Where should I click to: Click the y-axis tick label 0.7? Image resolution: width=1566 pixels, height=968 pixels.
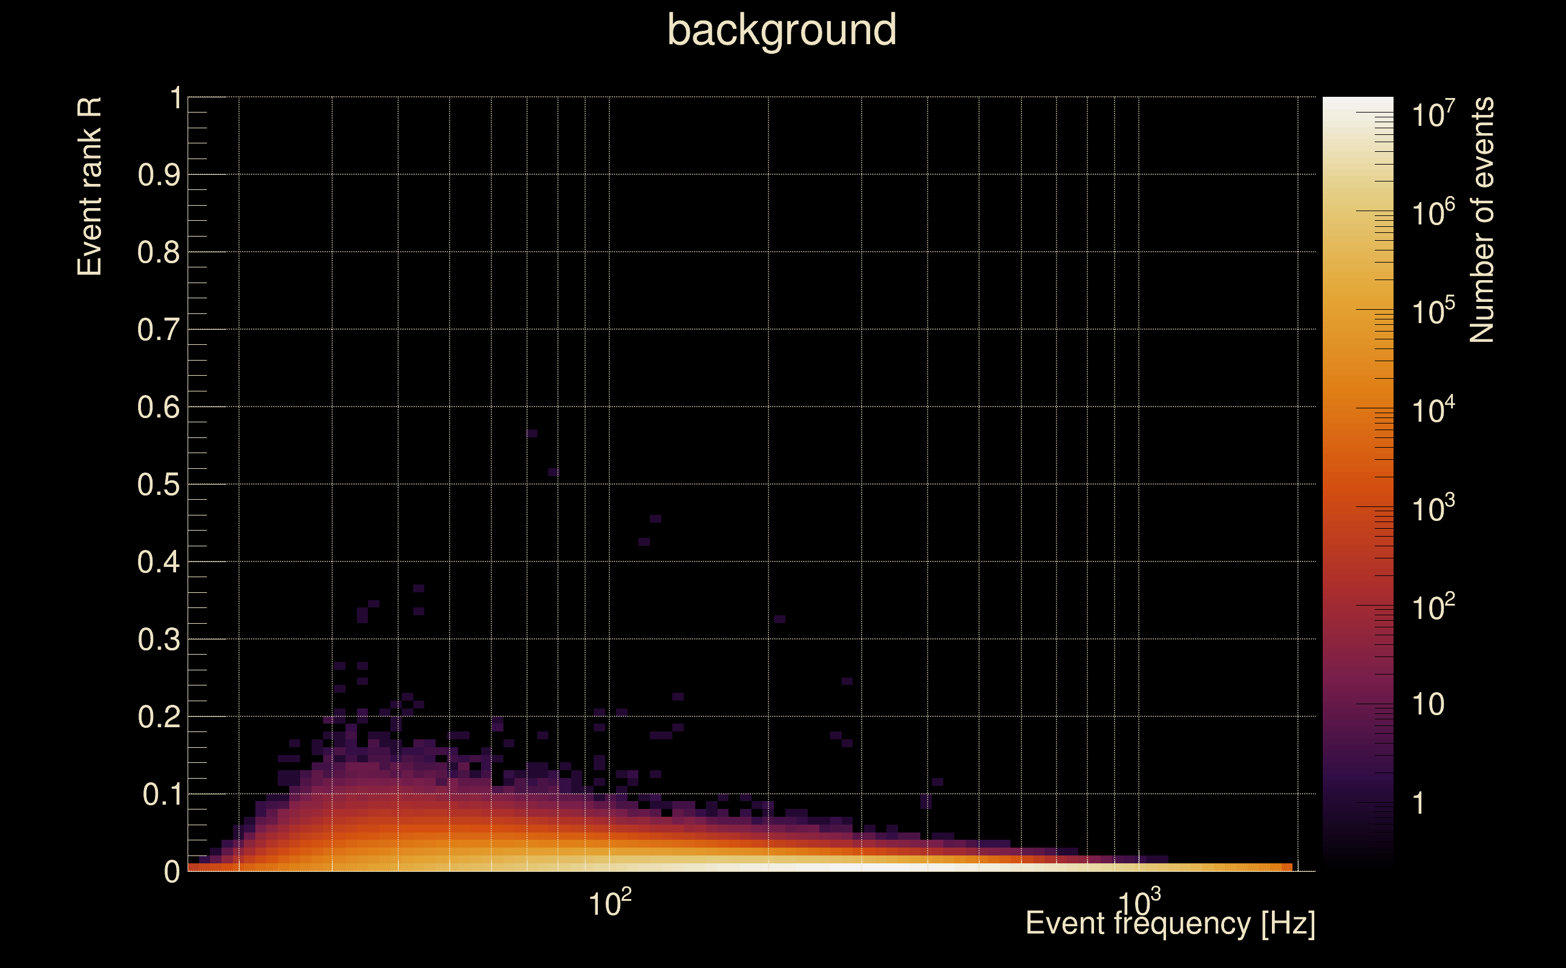click(159, 330)
